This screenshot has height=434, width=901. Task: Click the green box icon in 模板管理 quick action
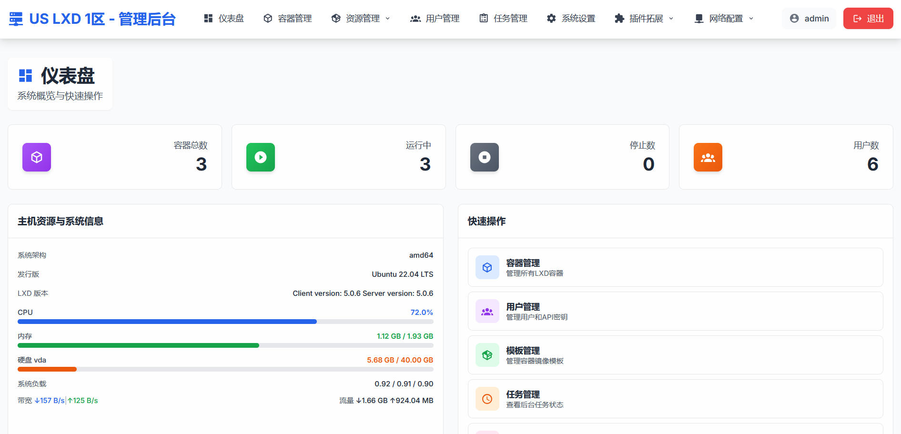pyautogui.click(x=487, y=355)
